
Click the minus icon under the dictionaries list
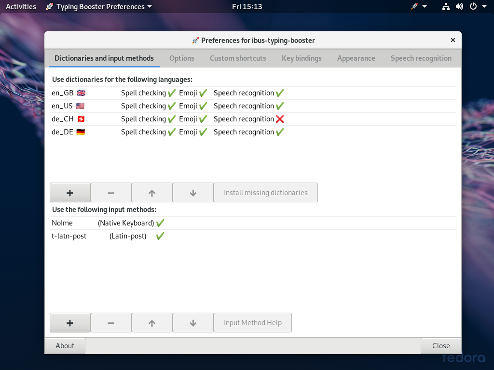click(111, 193)
